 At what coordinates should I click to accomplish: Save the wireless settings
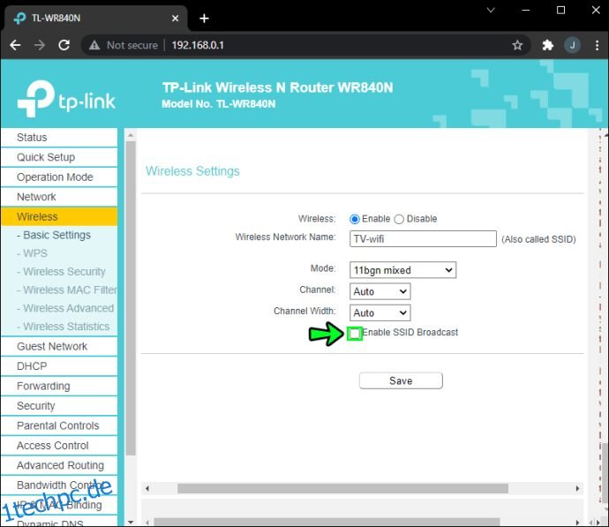pyautogui.click(x=401, y=380)
